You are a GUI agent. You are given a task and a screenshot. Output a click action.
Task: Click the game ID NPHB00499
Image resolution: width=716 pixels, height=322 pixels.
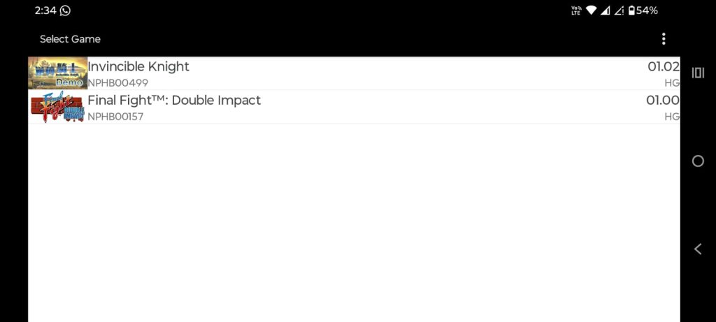[117, 83]
